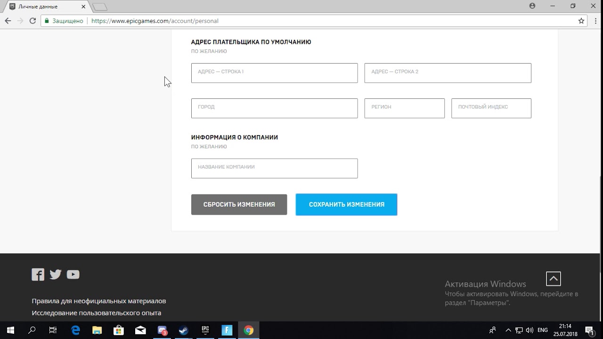Switch to Chrome on the taskbar
The height and width of the screenshot is (339, 603).
(249, 330)
